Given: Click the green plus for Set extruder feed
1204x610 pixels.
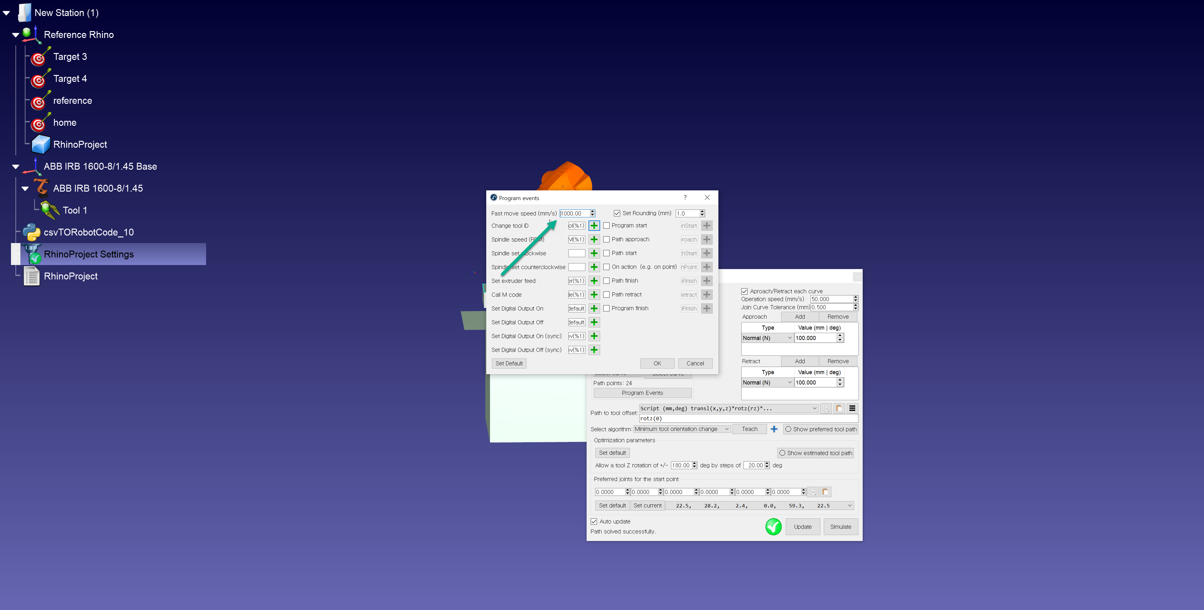Looking at the screenshot, I should click(x=594, y=281).
